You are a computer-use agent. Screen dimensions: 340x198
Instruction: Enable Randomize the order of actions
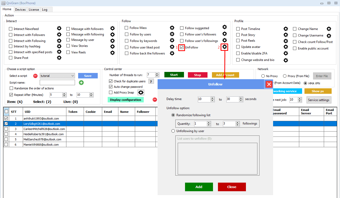point(11,88)
